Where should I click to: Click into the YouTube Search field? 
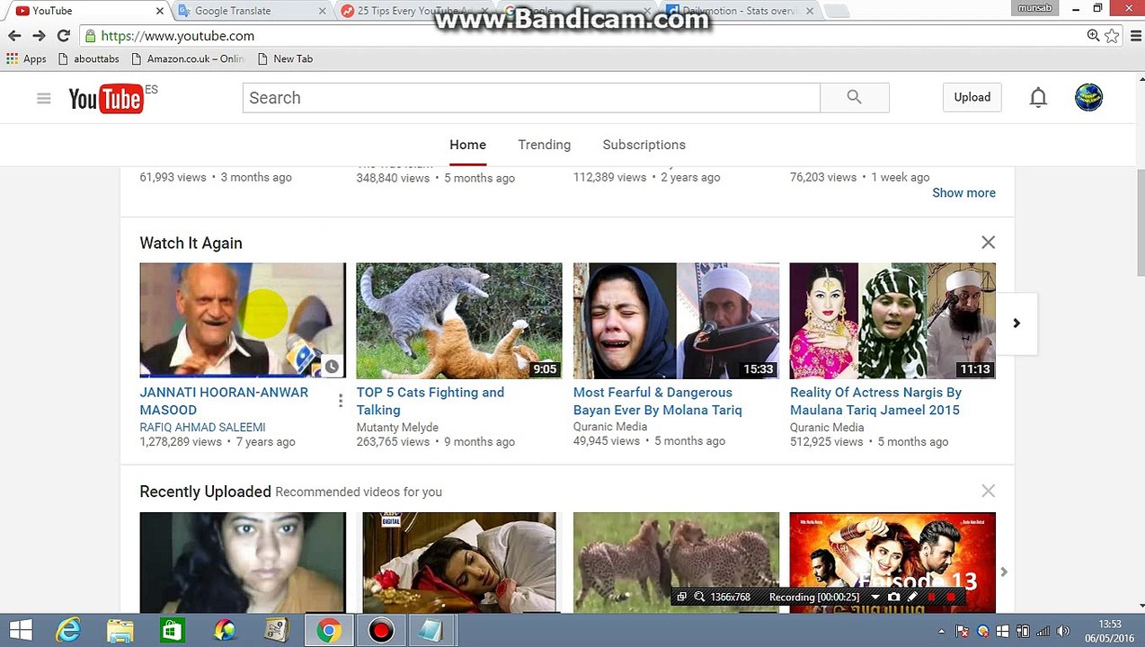pyautogui.click(x=530, y=98)
